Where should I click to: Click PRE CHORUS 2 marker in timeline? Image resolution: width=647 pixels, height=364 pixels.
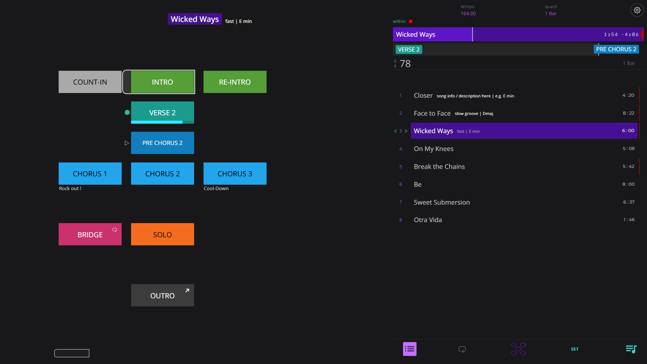(x=616, y=49)
